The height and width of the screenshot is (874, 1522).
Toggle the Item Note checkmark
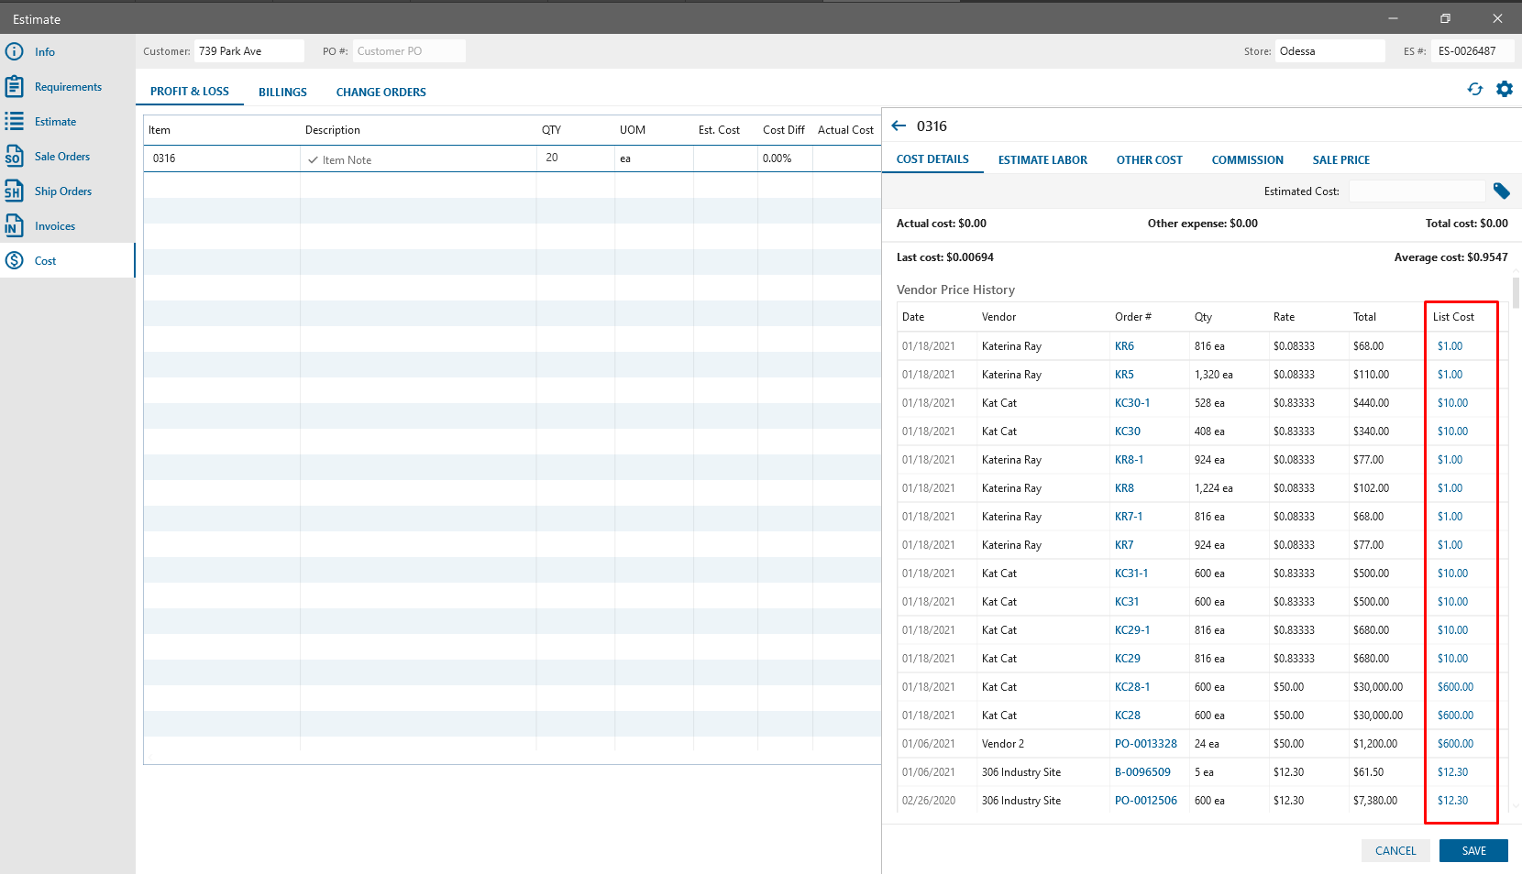314,160
